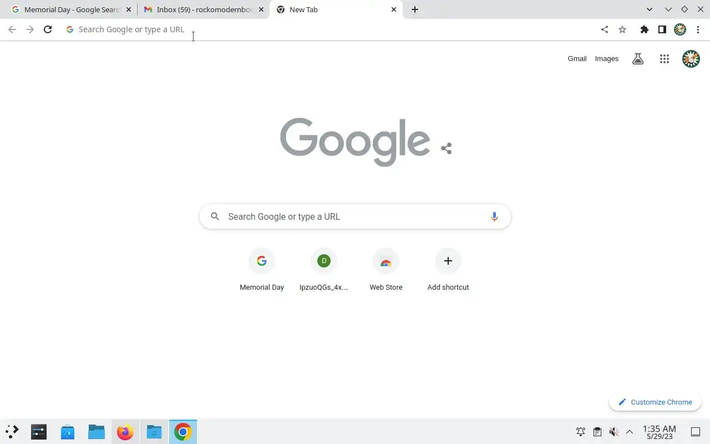The width and height of the screenshot is (710, 444).
Task: Close the Gmail Inbox tab
Action: (x=261, y=9)
